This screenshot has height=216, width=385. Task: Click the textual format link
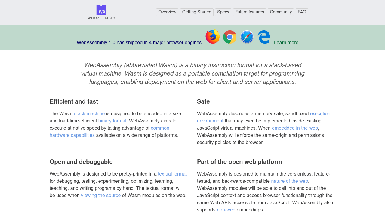[172, 174]
